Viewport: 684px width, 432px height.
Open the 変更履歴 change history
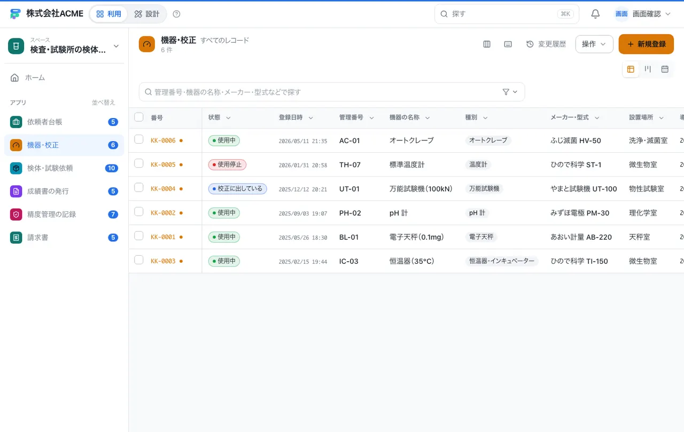pyautogui.click(x=546, y=44)
